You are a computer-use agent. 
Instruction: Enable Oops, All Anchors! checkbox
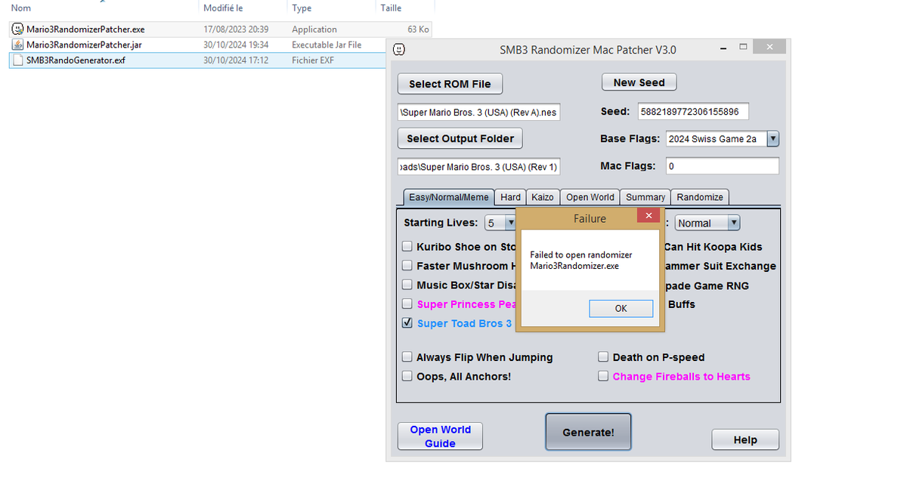pyautogui.click(x=407, y=376)
